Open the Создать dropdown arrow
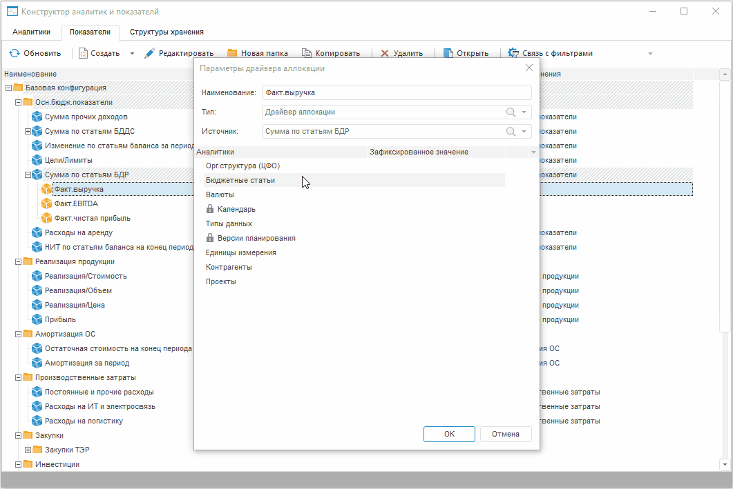 132,53
